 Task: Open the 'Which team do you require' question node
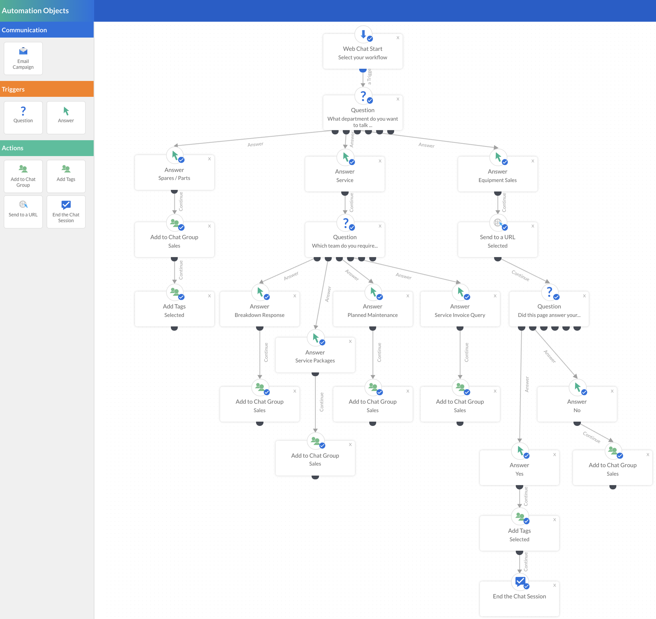pos(345,241)
